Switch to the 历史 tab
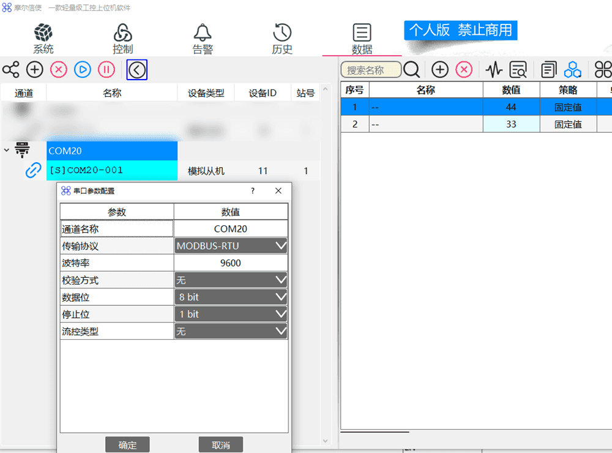This screenshot has width=612, height=453. click(x=282, y=39)
